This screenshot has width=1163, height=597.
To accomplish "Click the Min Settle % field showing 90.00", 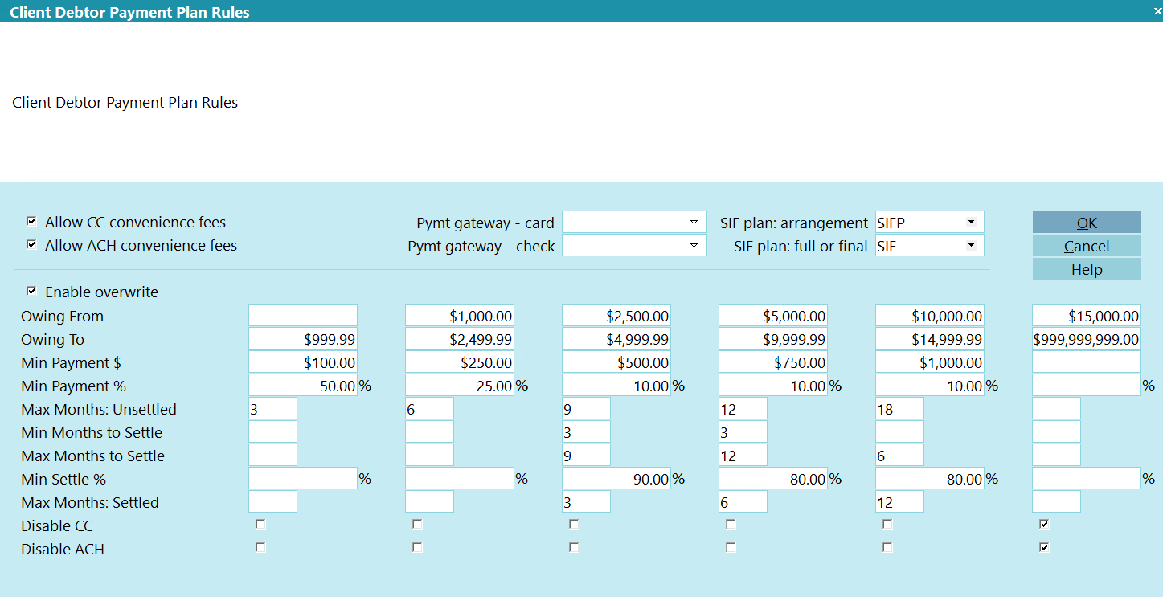I will click(x=616, y=479).
